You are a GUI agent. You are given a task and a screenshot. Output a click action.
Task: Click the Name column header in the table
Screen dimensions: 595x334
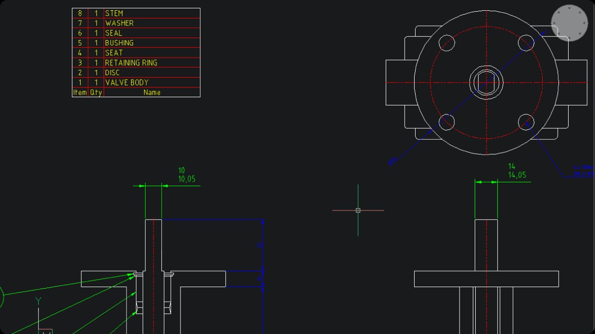coord(152,92)
